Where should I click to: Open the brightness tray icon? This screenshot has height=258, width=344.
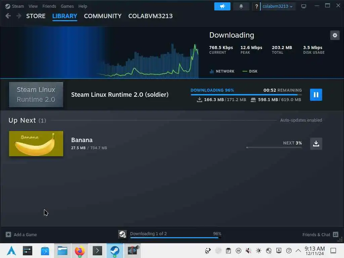click(259, 251)
